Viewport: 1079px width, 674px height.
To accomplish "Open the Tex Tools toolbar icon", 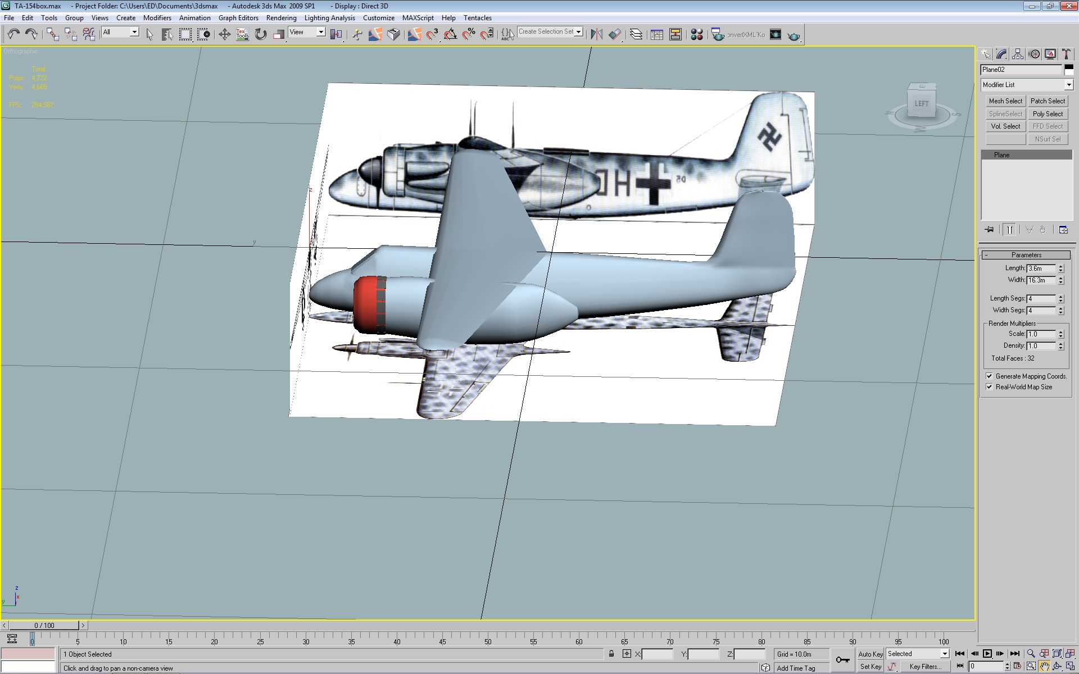I will pyautogui.click(x=242, y=34).
